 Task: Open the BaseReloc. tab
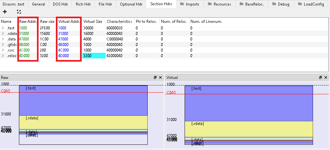252,4
